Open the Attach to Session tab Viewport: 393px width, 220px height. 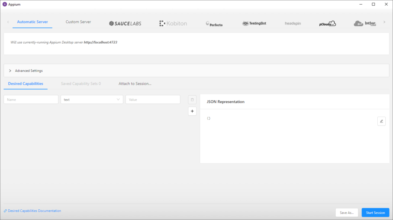point(135,84)
